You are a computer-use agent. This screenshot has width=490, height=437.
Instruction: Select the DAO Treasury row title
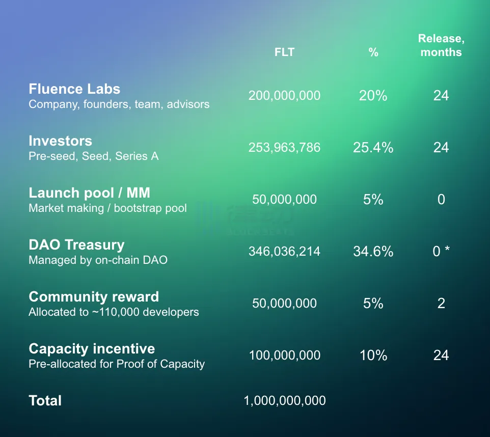click(76, 245)
